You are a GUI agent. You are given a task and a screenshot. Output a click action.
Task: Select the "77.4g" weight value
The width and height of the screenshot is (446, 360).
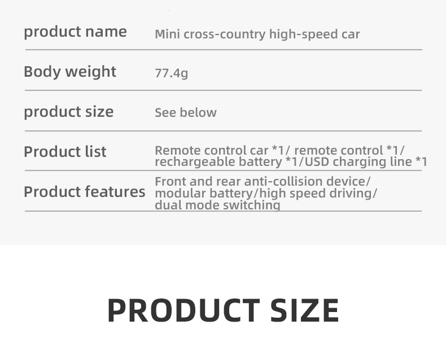(171, 73)
